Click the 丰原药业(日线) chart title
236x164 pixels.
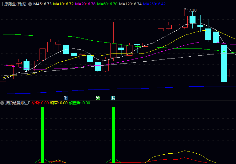pyautogui.click(x=13, y=4)
